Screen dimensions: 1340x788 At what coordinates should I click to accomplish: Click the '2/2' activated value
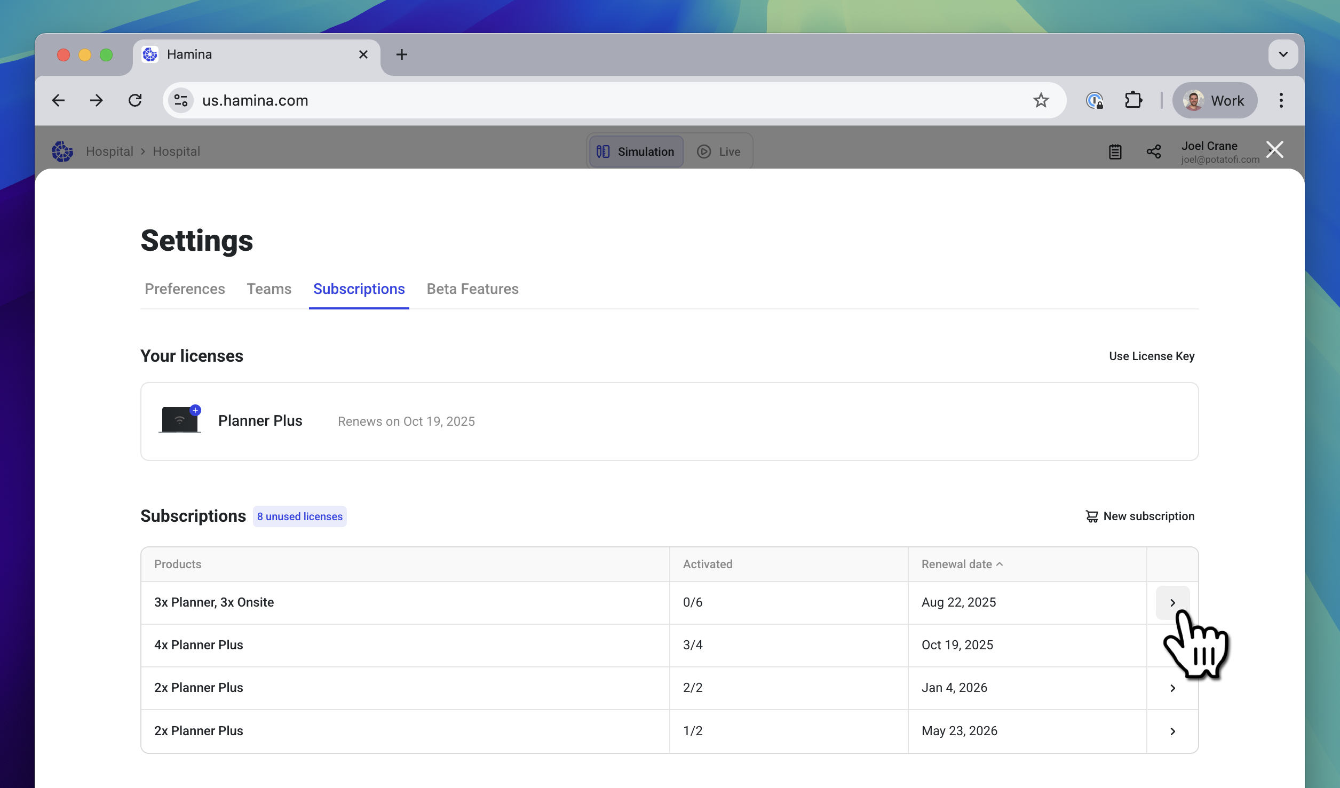(693, 688)
